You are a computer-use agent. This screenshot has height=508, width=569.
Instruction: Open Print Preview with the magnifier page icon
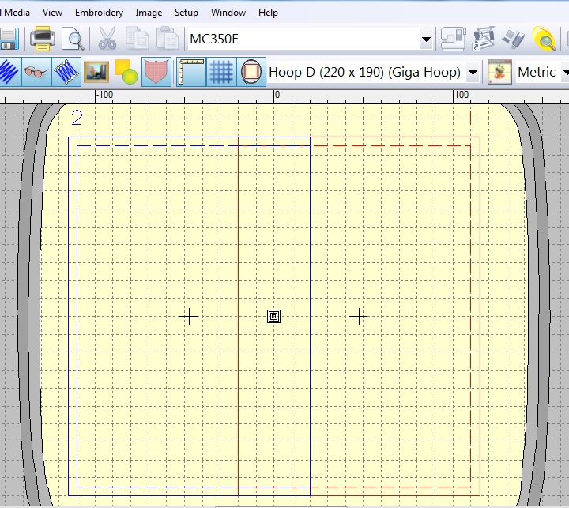pyautogui.click(x=73, y=39)
